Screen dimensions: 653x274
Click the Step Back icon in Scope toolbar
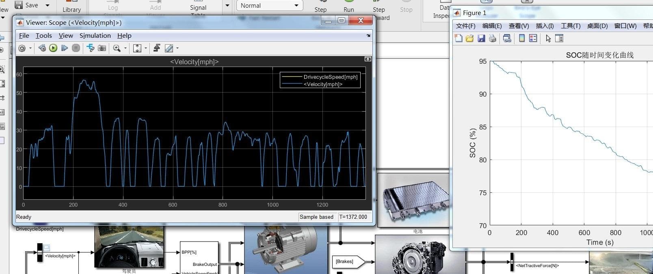click(42, 48)
